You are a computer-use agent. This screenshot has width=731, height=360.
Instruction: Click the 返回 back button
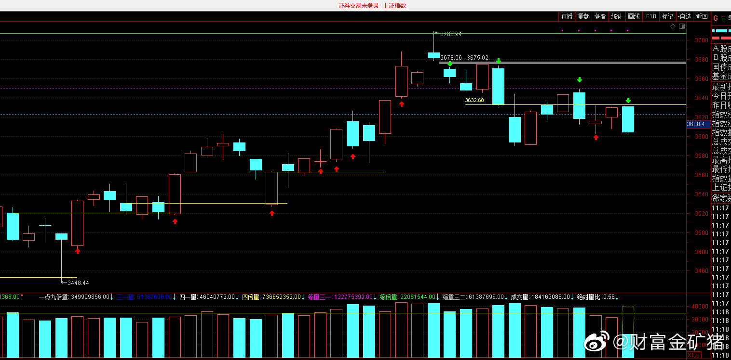pos(702,16)
